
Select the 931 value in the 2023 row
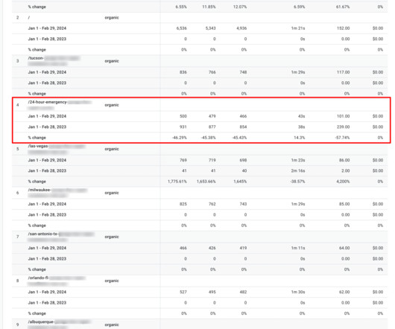183,127
